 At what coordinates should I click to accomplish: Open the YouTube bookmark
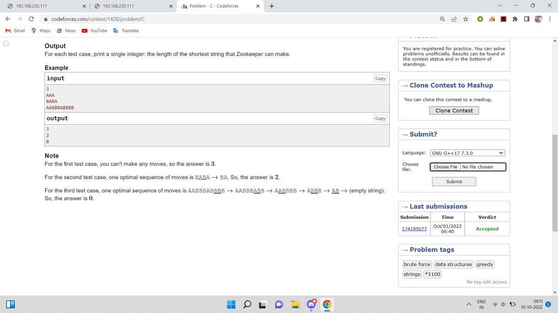[94, 31]
